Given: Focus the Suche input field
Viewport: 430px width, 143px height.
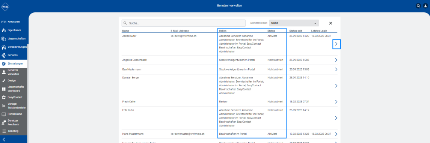Looking at the screenshot, I should (184, 23).
